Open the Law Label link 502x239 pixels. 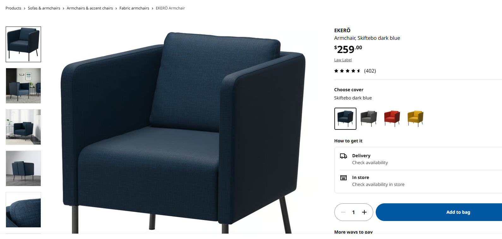tap(343, 60)
